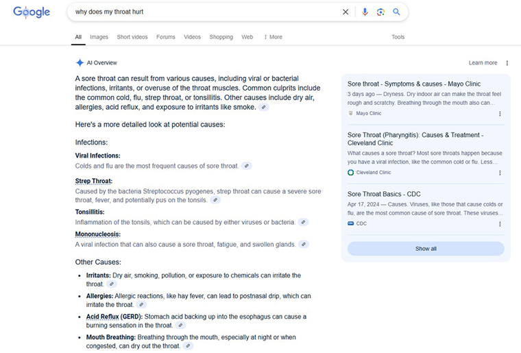
Task: Click the Acid Reflux underlined term
Action: point(102,317)
